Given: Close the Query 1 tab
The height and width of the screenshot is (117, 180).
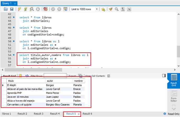Looking at the screenshot, I should pyautogui.click(x=15, y=4).
